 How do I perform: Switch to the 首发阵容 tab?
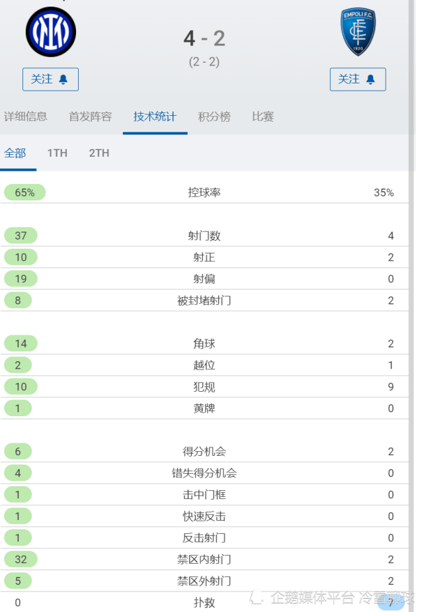(x=91, y=116)
